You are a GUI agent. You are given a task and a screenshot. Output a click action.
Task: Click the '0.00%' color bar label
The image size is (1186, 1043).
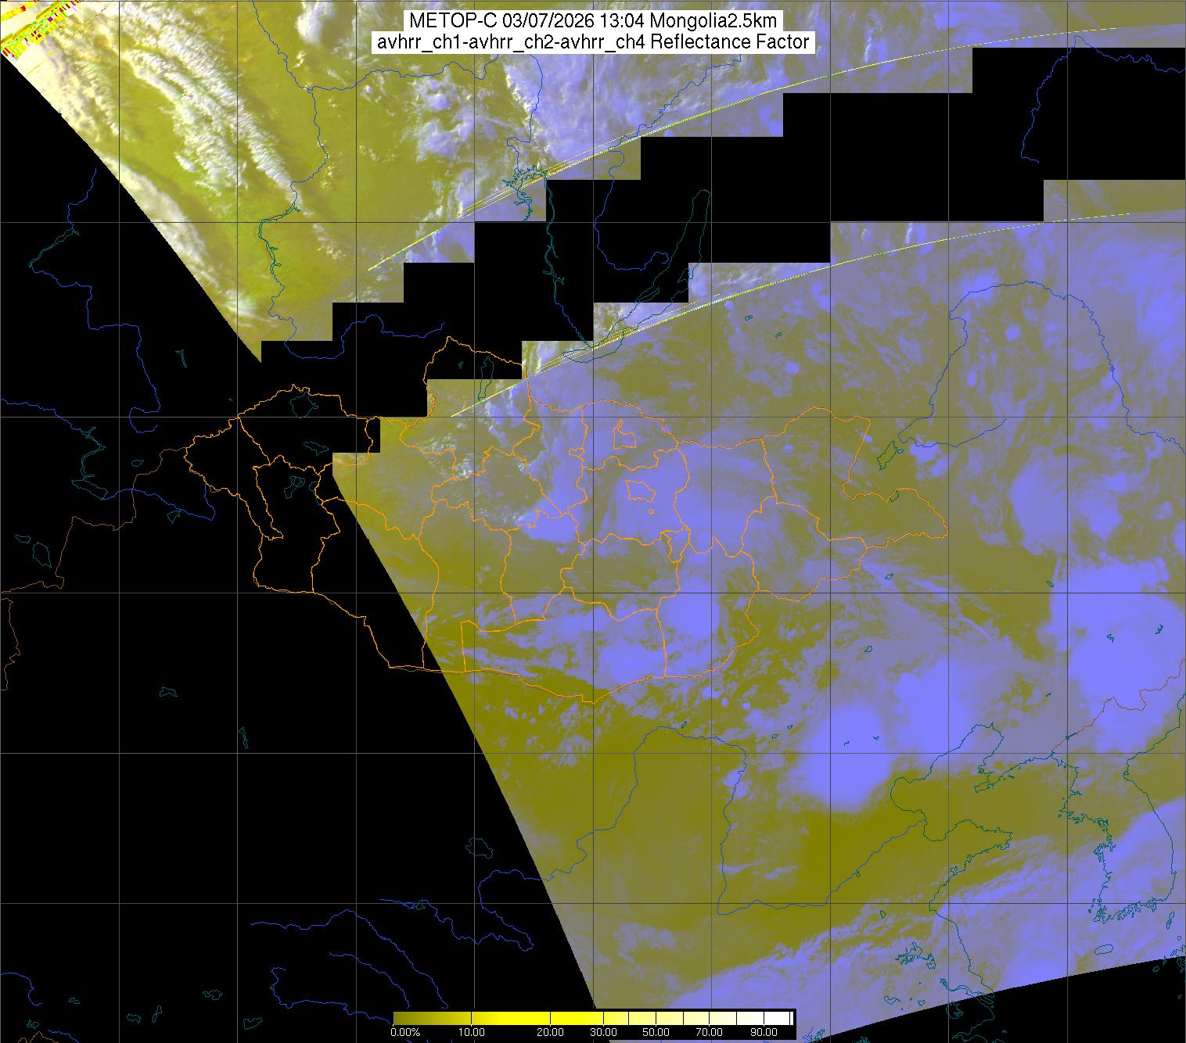click(x=405, y=1032)
